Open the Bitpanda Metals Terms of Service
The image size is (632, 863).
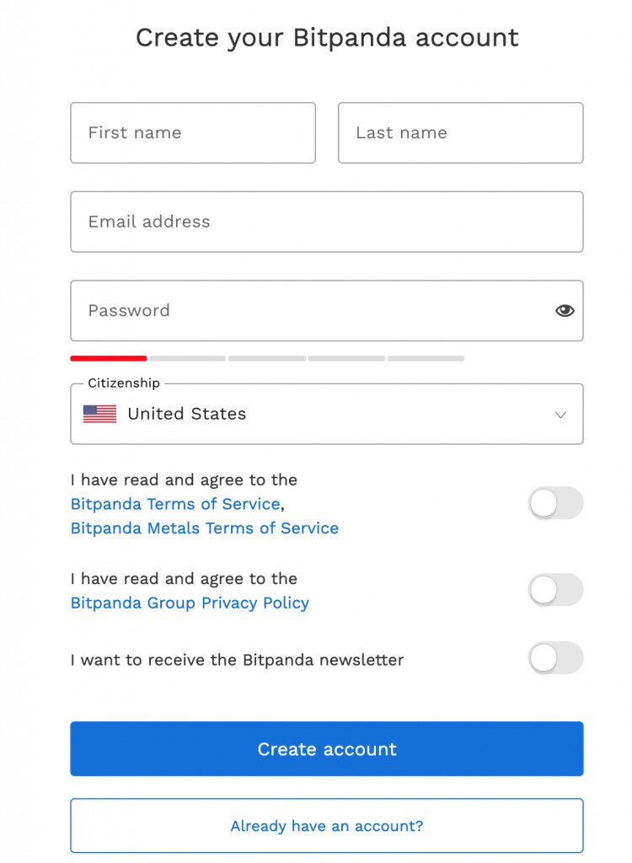tap(203, 528)
